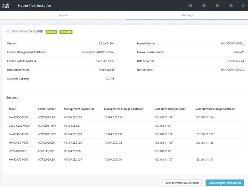This screenshot has height=187, width=248.
Task: Select serial number WZP220216WY
Action: 47,134
